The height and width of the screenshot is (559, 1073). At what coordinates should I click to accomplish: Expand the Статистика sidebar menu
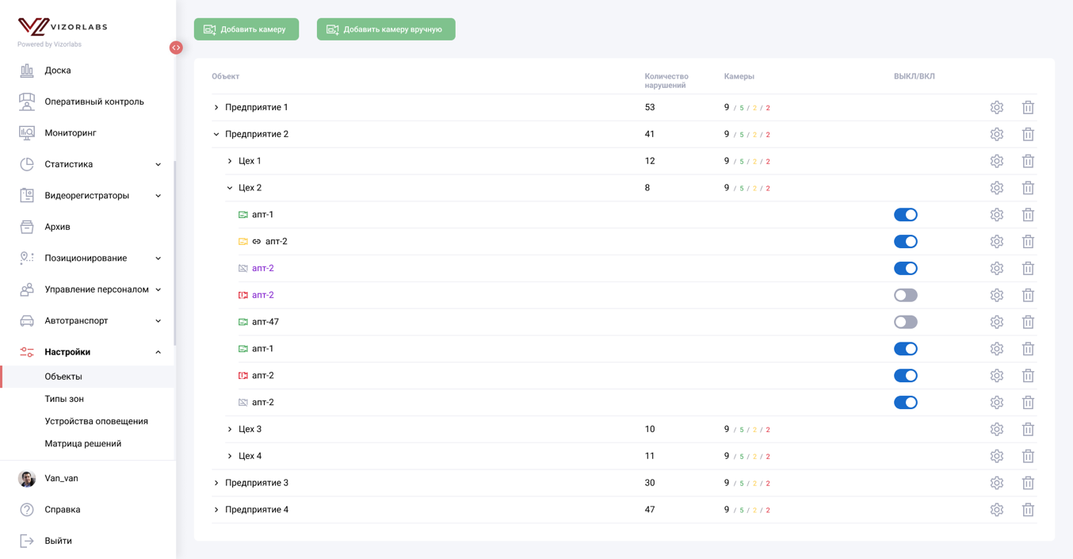[x=158, y=164]
